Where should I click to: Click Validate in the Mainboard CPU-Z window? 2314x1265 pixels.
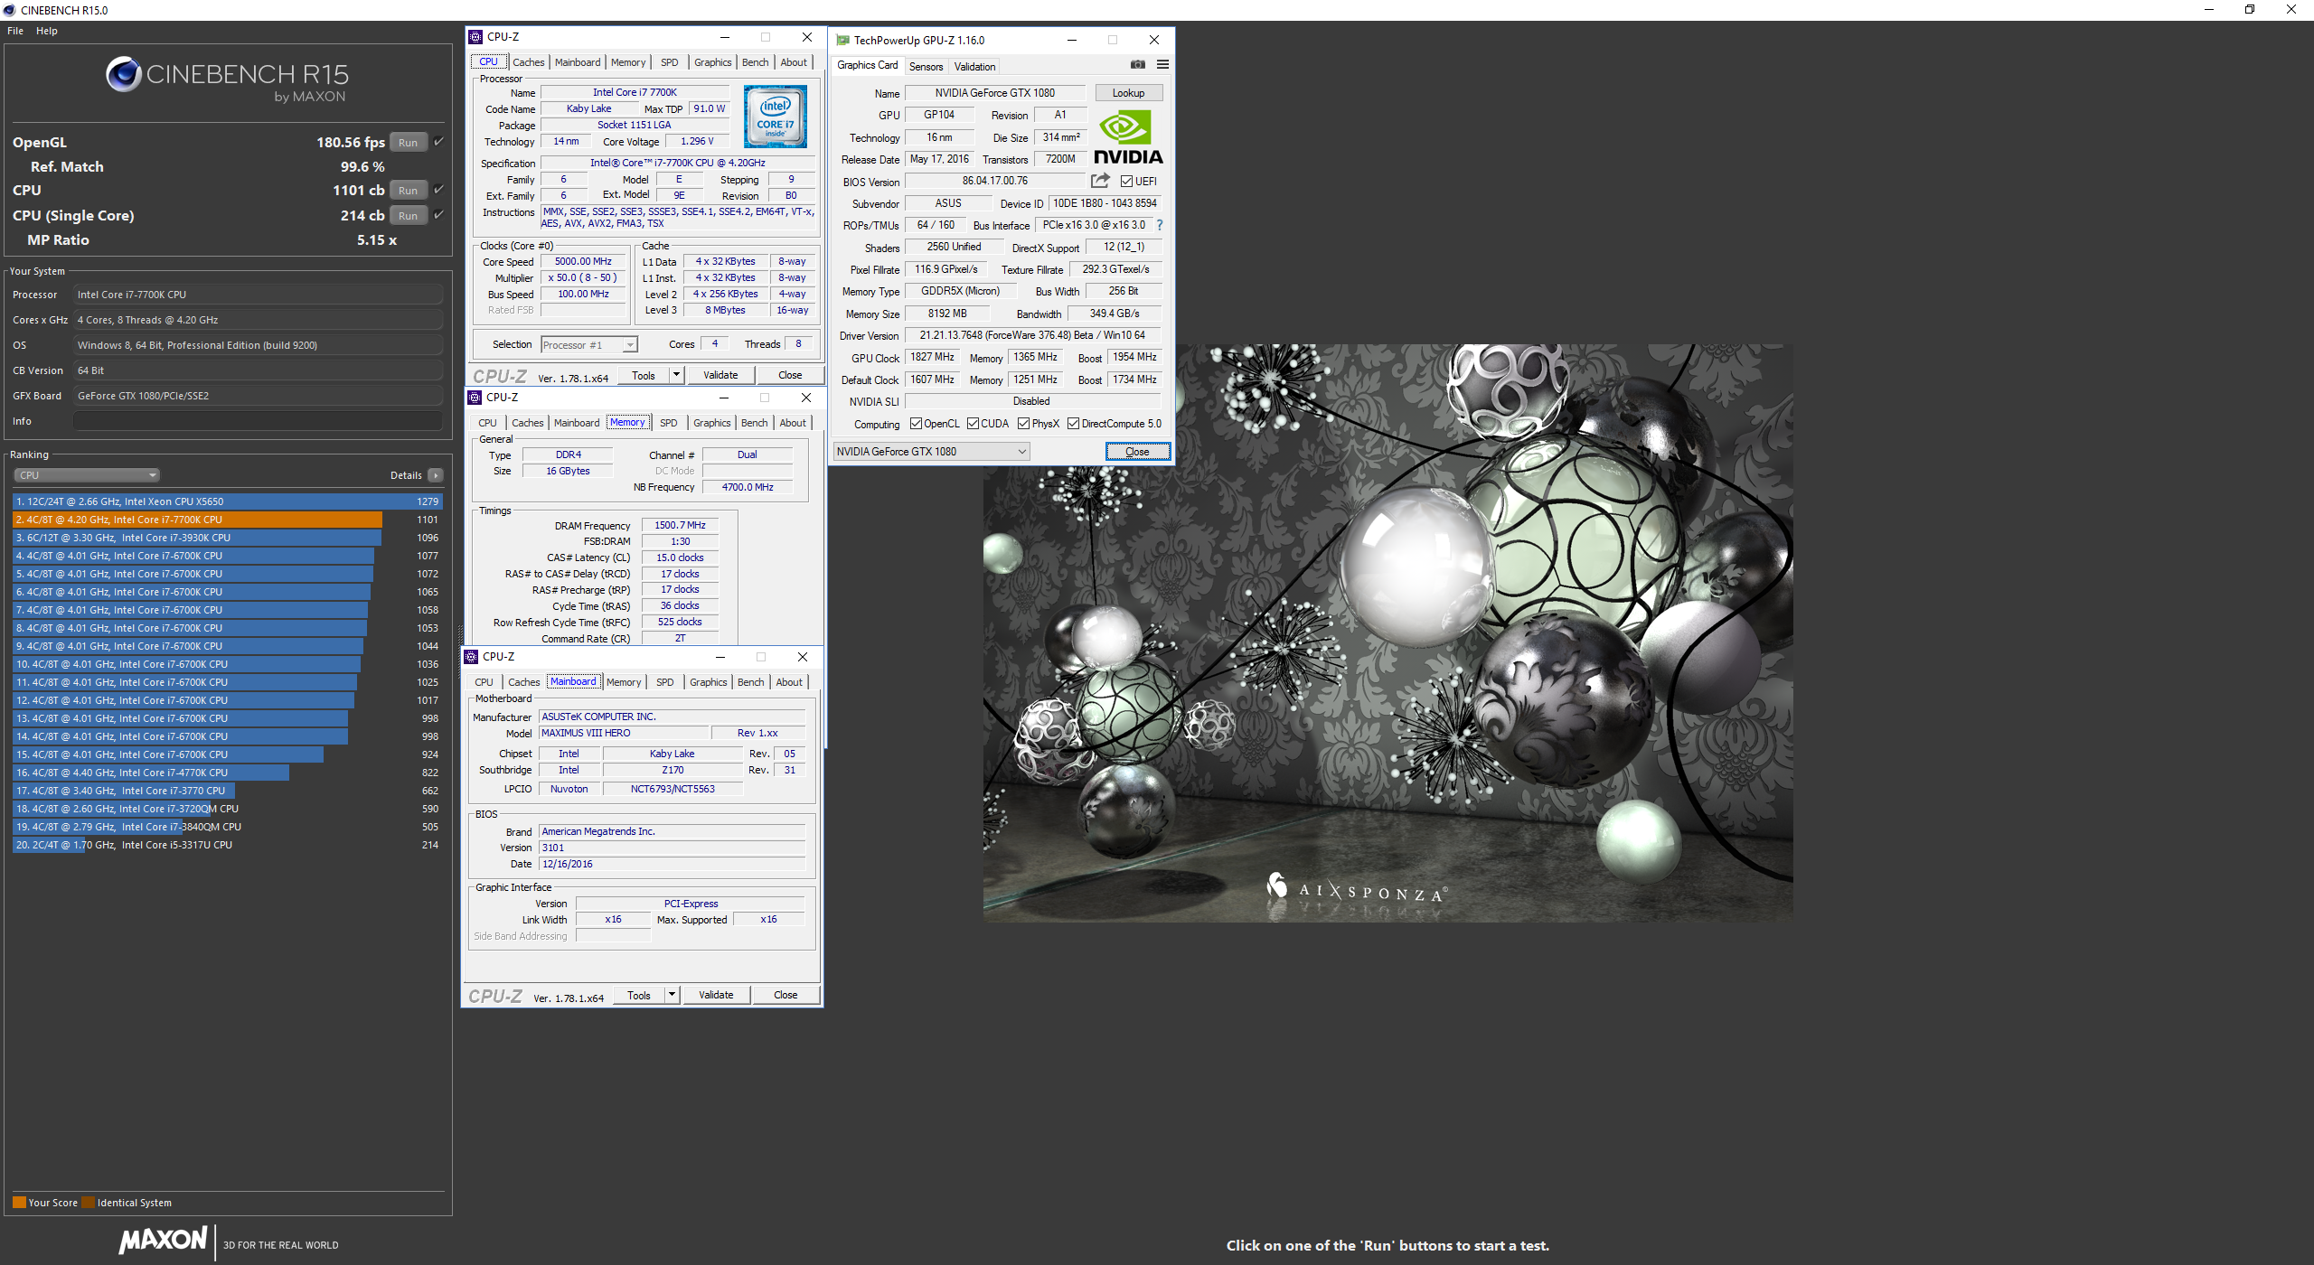pyautogui.click(x=716, y=995)
